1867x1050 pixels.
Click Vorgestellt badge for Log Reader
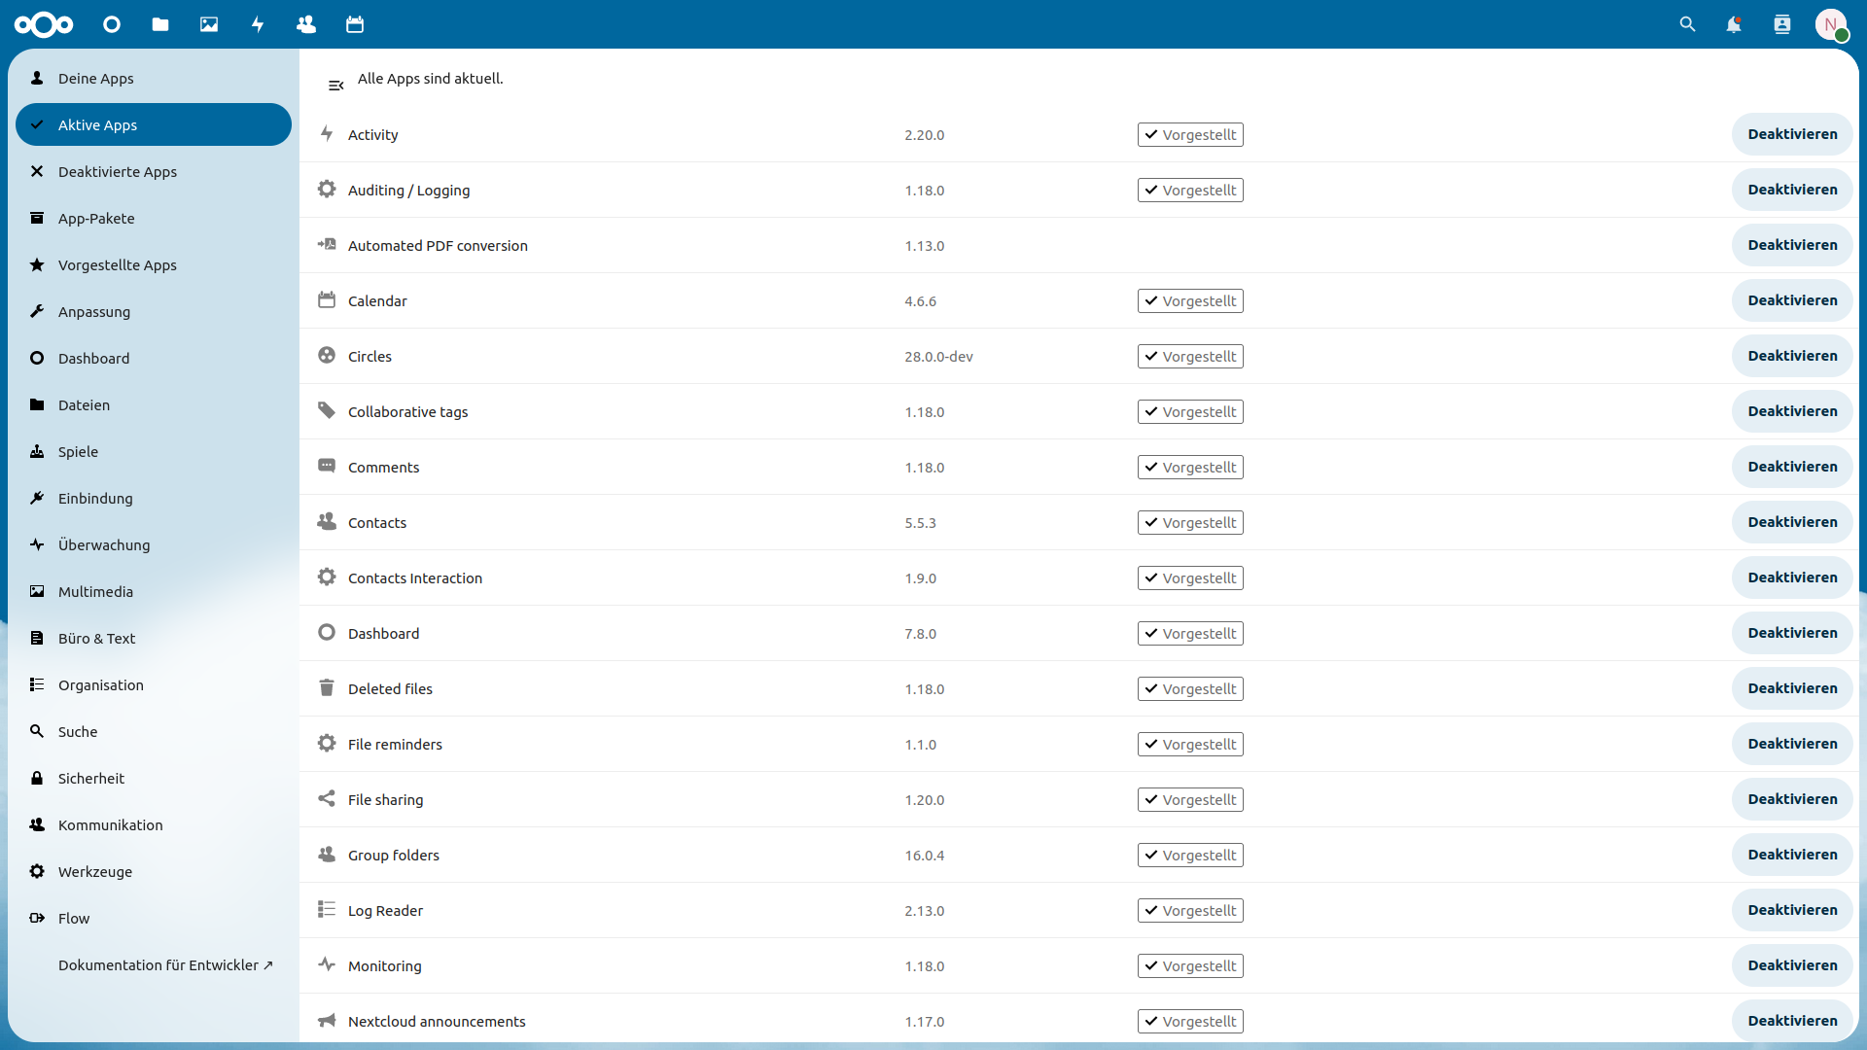(x=1190, y=910)
